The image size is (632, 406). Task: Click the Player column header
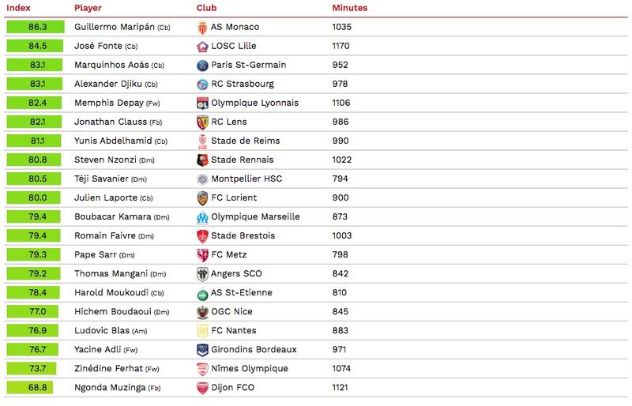pyautogui.click(x=88, y=8)
